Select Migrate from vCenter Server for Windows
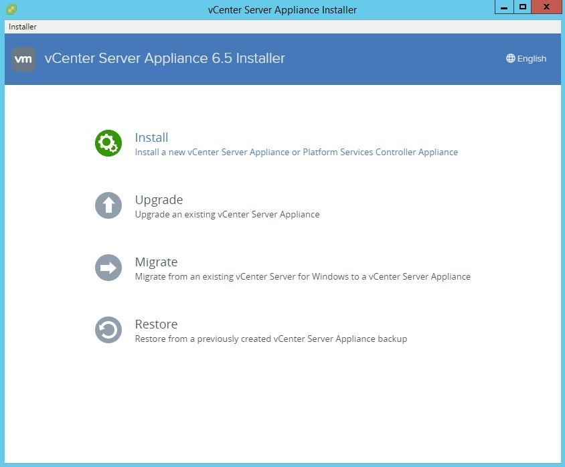 [x=156, y=262]
